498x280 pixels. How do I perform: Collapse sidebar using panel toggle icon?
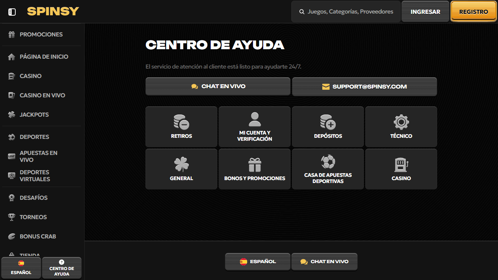12,12
